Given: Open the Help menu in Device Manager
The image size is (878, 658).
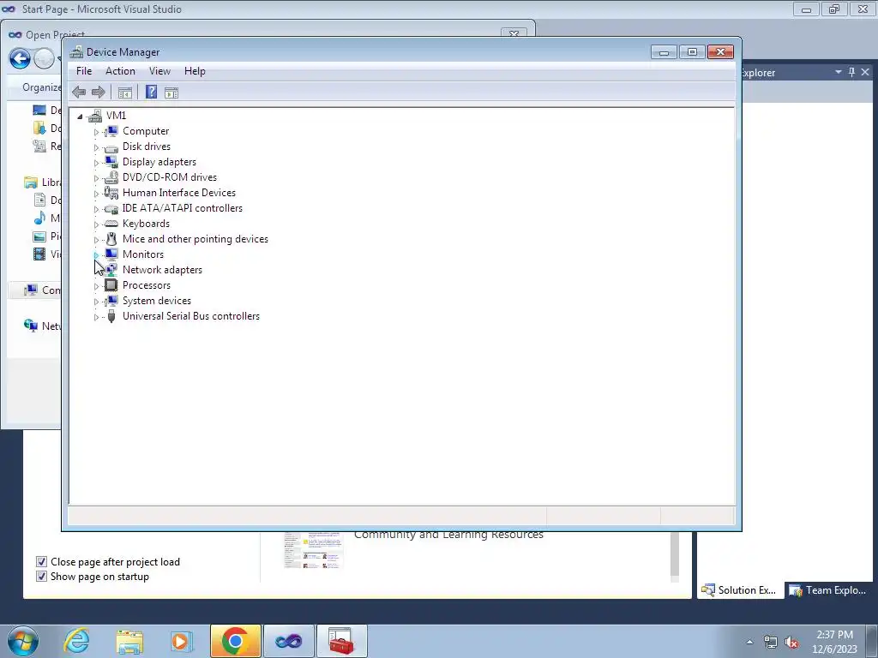Looking at the screenshot, I should [x=195, y=71].
